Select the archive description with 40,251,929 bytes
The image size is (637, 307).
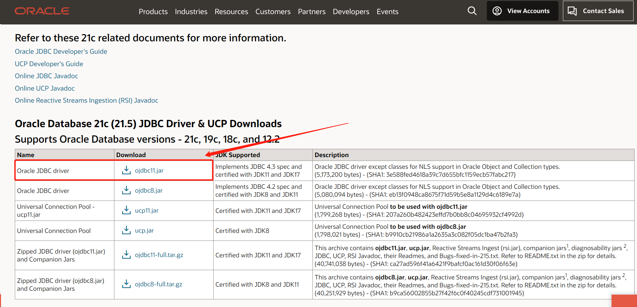pos(473,285)
